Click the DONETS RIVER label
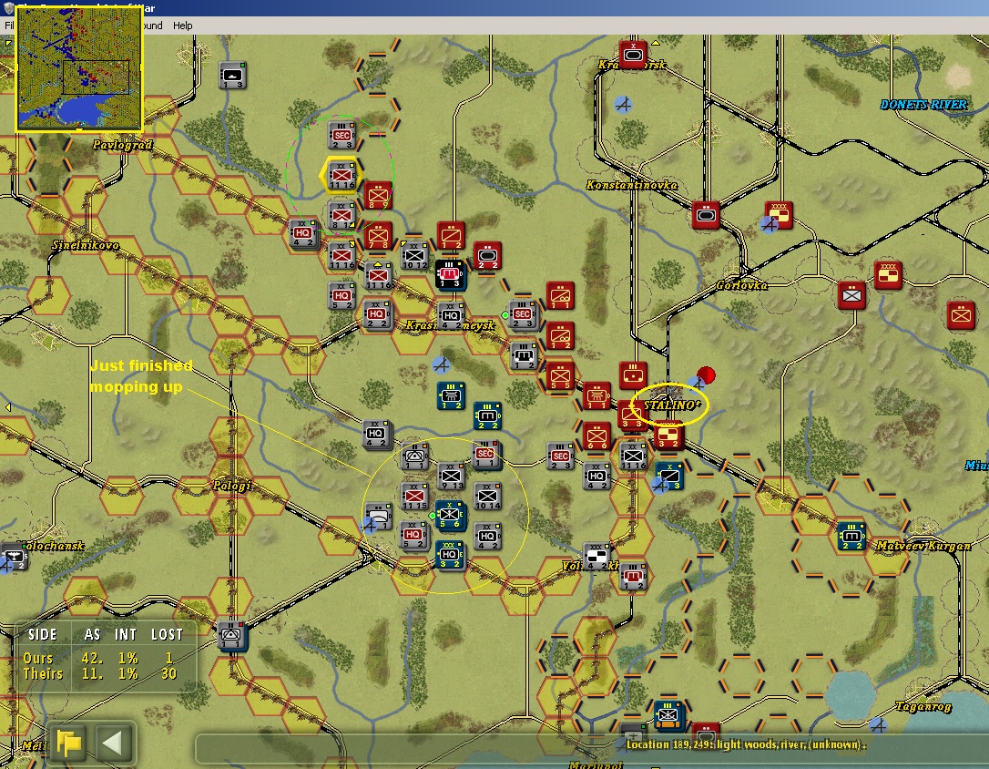Viewport: 989px width, 769px height. (x=923, y=104)
